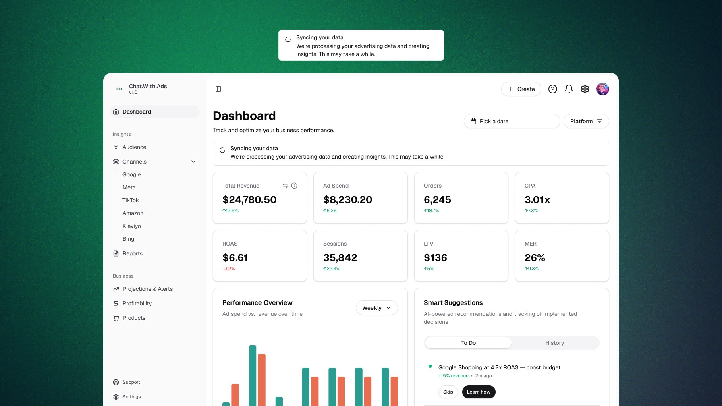Open Bing channel
722x406 pixels.
pyautogui.click(x=128, y=239)
